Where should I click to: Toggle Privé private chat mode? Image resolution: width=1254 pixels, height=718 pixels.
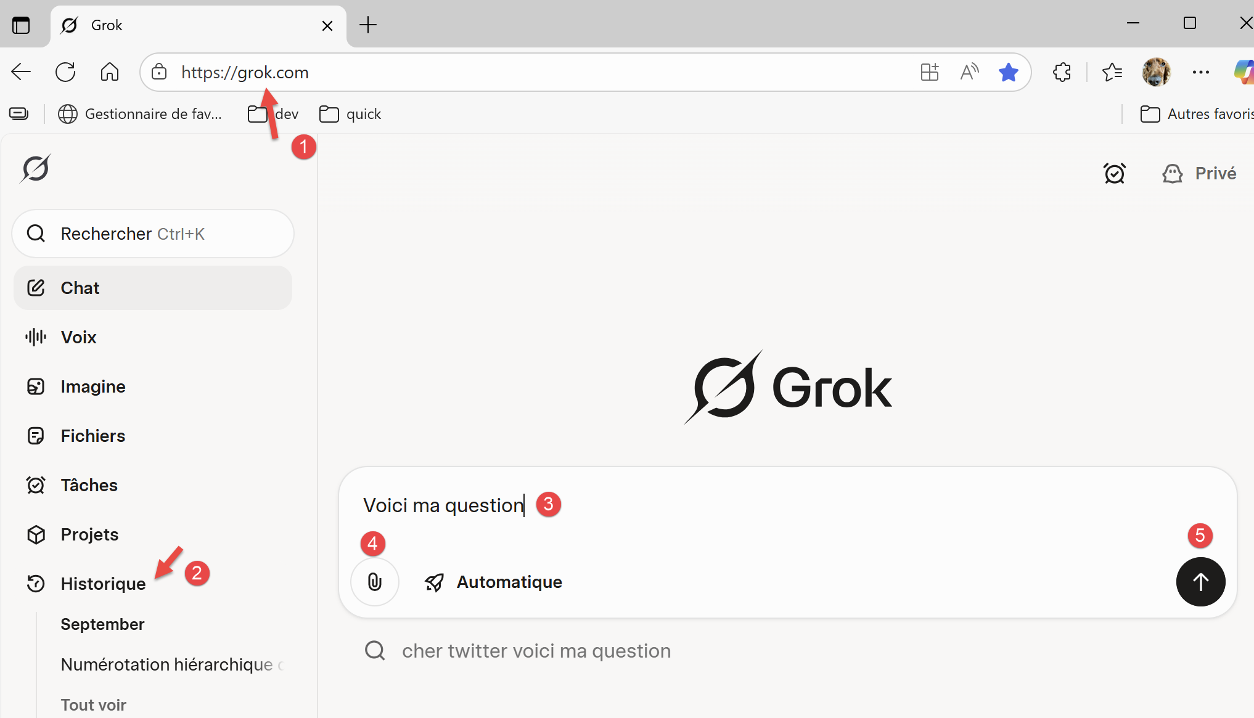pyautogui.click(x=1199, y=174)
